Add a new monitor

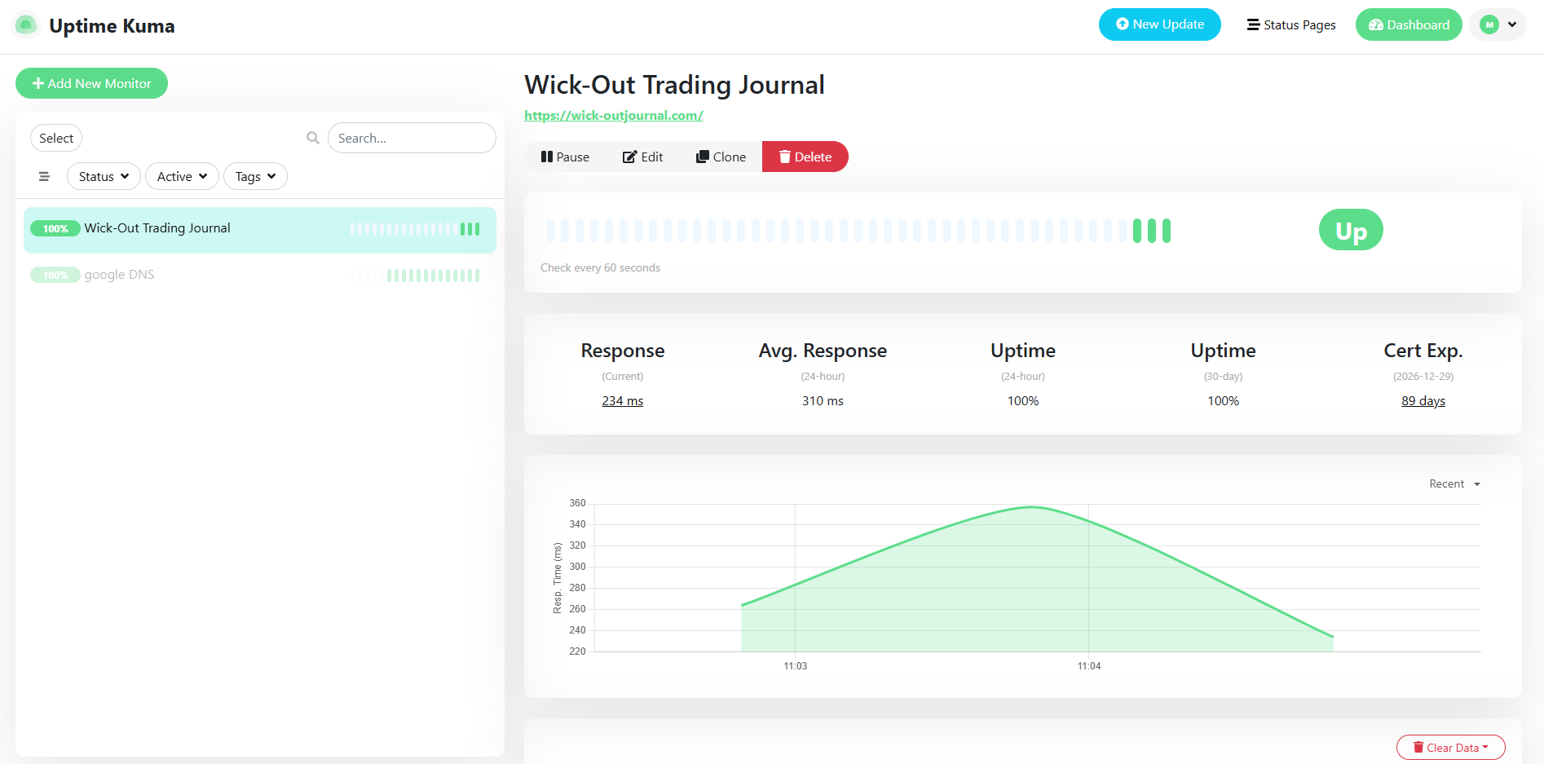click(x=91, y=83)
